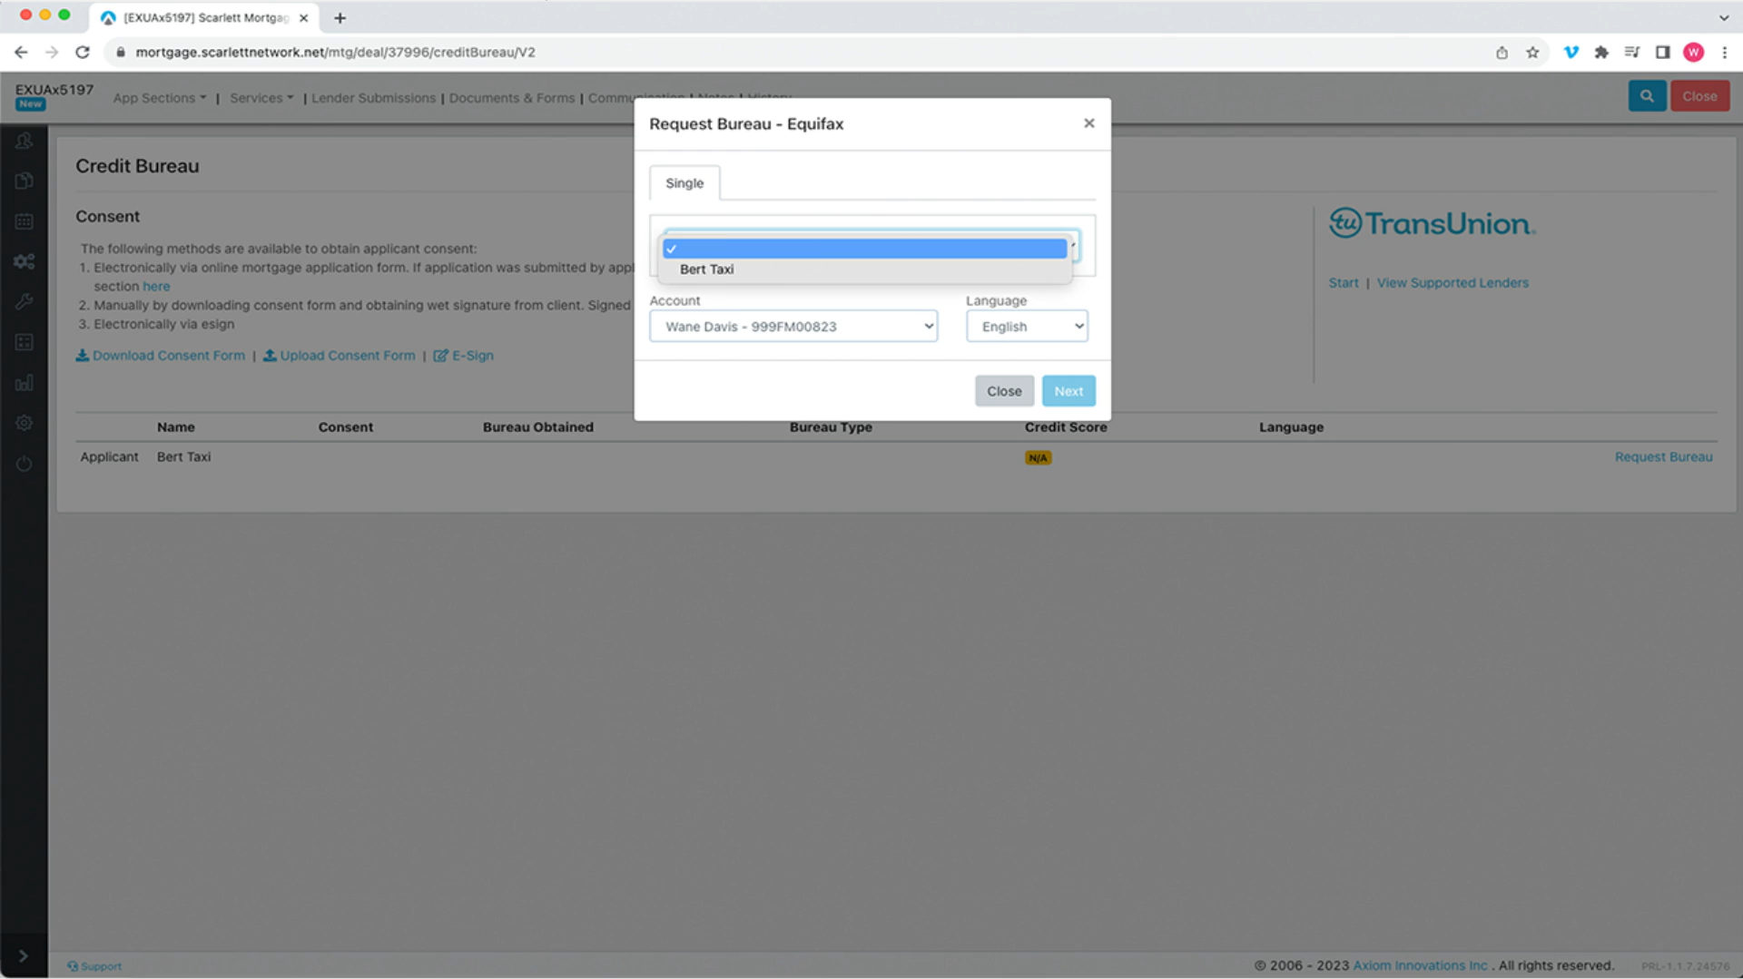The height and width of the screenshot is (979, 1743).
Task: Expand the App Sections menu
Action: (x=160, y=98)
